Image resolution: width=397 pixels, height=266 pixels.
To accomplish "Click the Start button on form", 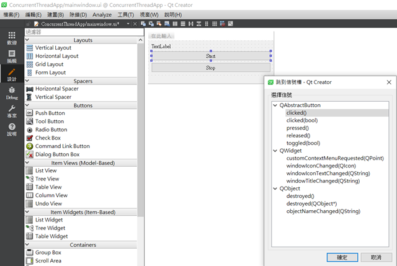I will point(211,56).
